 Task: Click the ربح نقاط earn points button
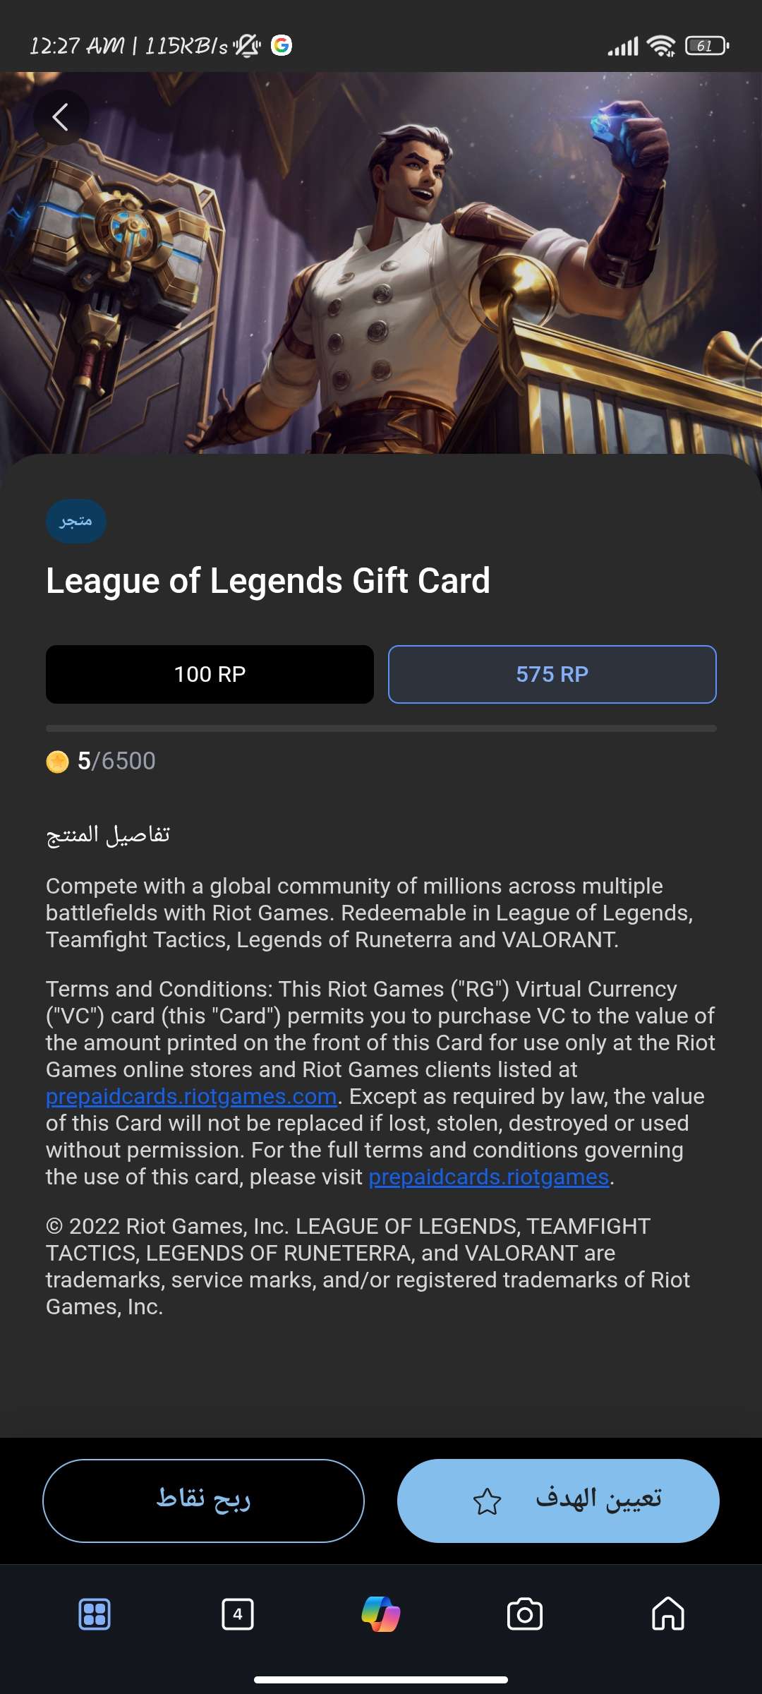click(x=203, y=1501)
